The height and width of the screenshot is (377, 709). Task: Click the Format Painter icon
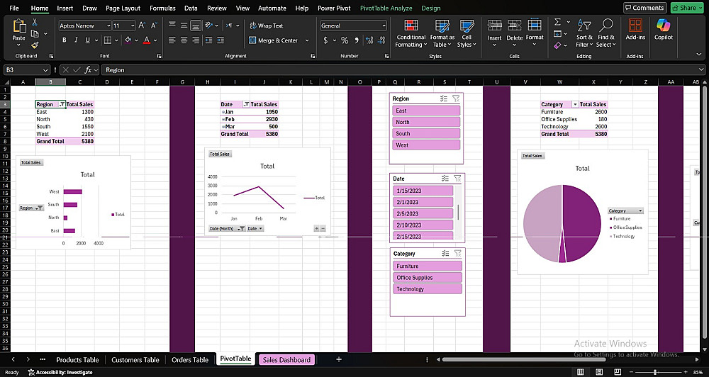pos(35,45)
